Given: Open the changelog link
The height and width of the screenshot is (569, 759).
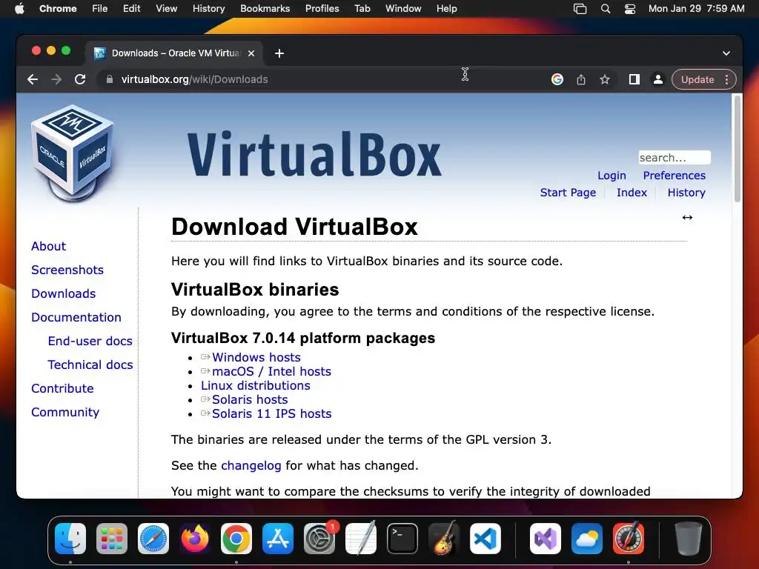Looking at the screenshot, I should point(251,465).
